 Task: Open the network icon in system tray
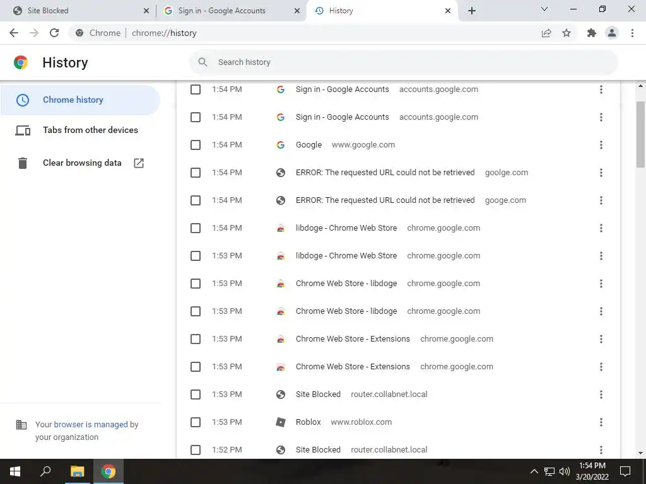coord(549,471)
